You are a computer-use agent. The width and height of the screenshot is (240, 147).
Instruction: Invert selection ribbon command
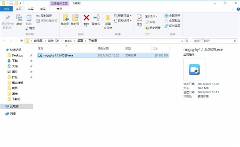pos(172,25)
